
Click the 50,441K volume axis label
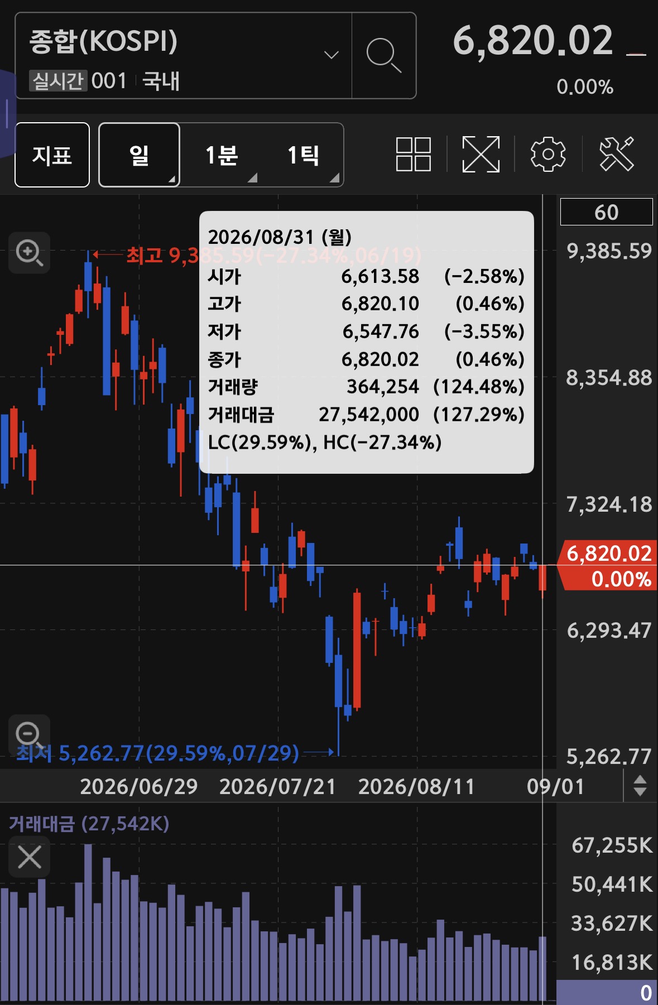612,884
